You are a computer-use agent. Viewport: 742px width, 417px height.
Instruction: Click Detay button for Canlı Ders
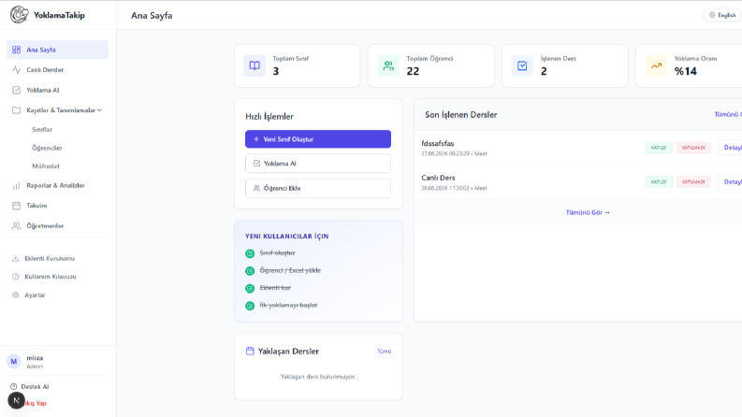click(x=730, y=181)
